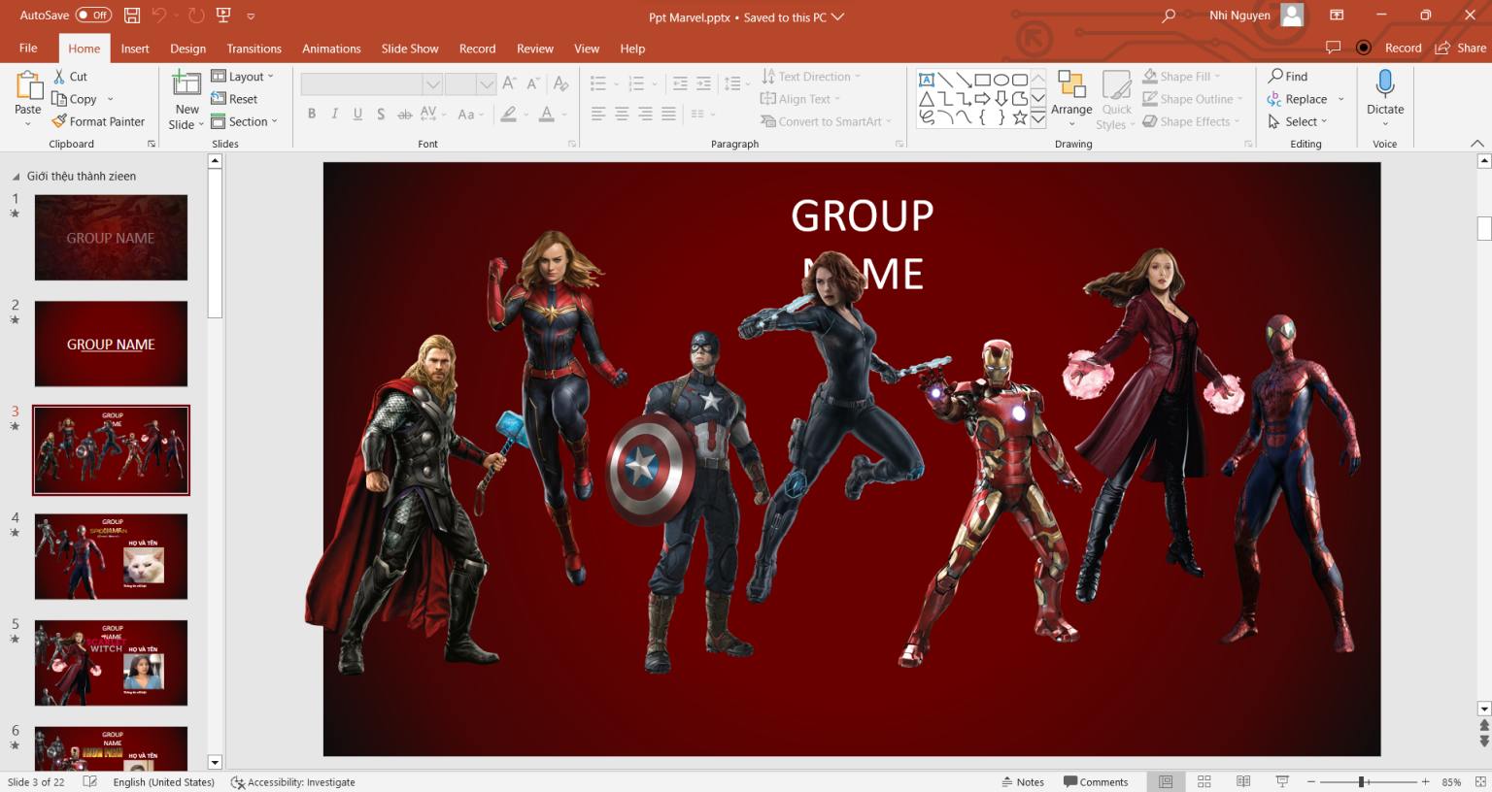Viewport: 1492px width, 792px height.
Task: Open the Comments pane
Action: coord(1096,781)
